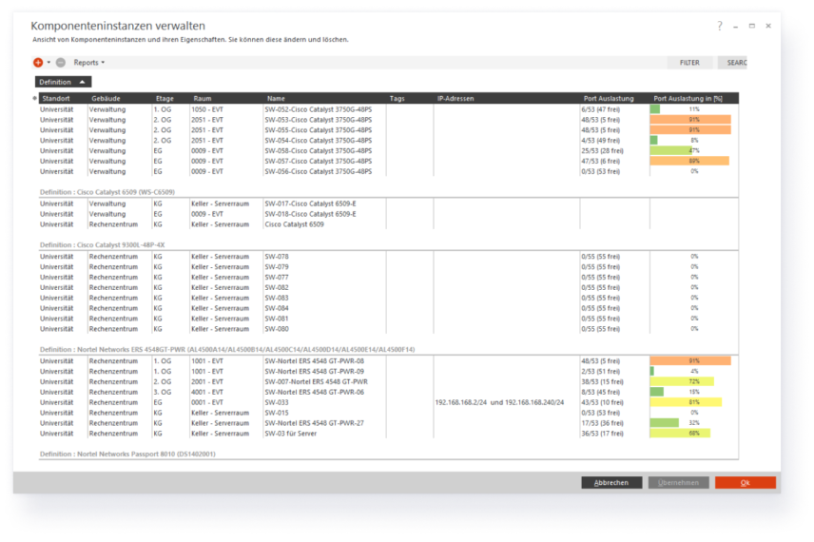The height and width of the screenshot is (542, 814).
Task: Select the SW-079 row
Action: (388, 267)
